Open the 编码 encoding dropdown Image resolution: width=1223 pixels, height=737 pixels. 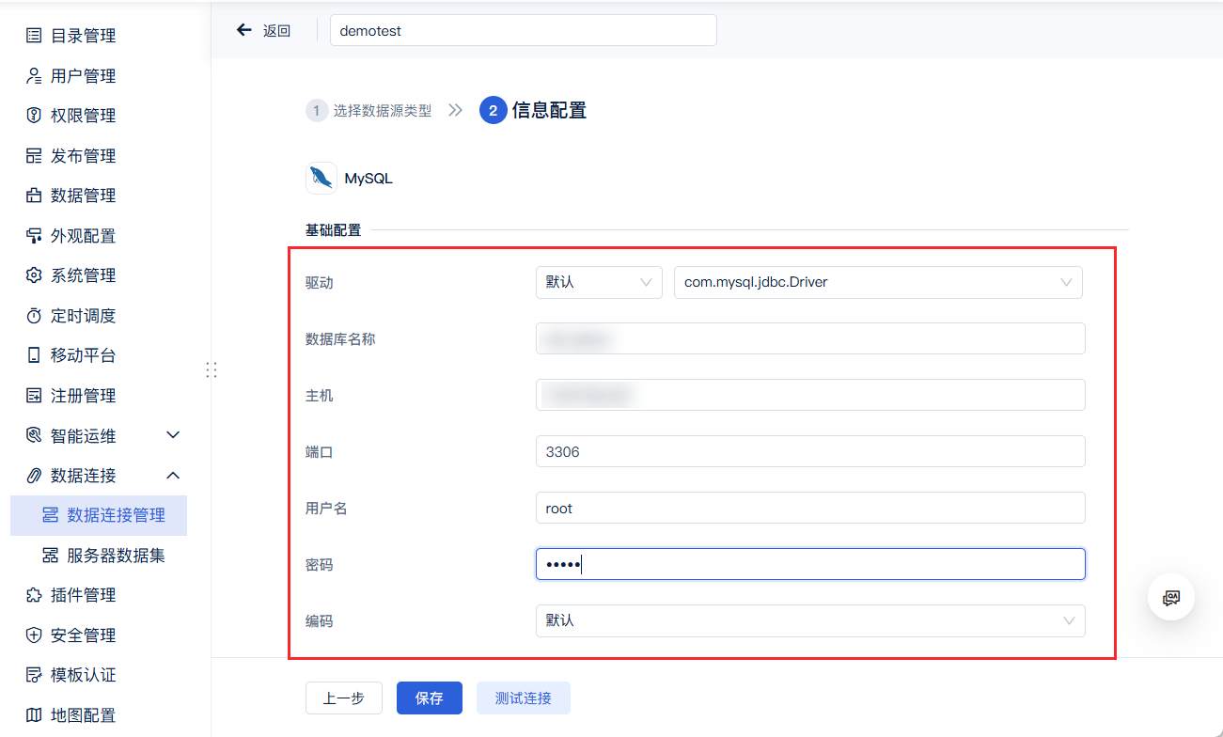810,620
